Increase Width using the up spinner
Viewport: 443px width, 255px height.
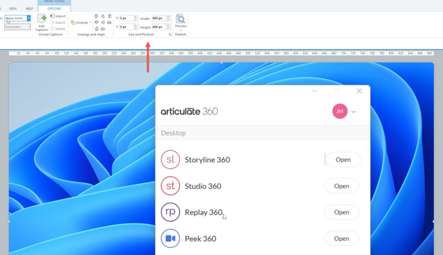[x=168, y=17]
